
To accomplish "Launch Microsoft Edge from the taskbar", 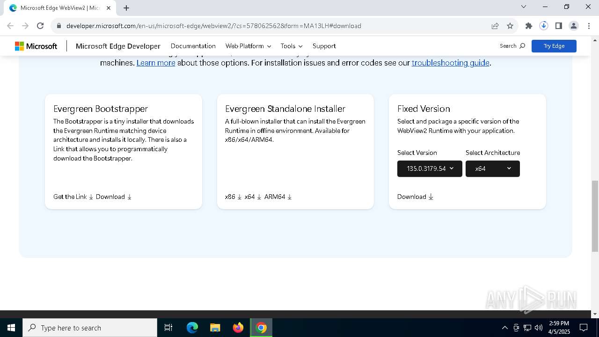I will pyautogui.click(x=192, y=328).
